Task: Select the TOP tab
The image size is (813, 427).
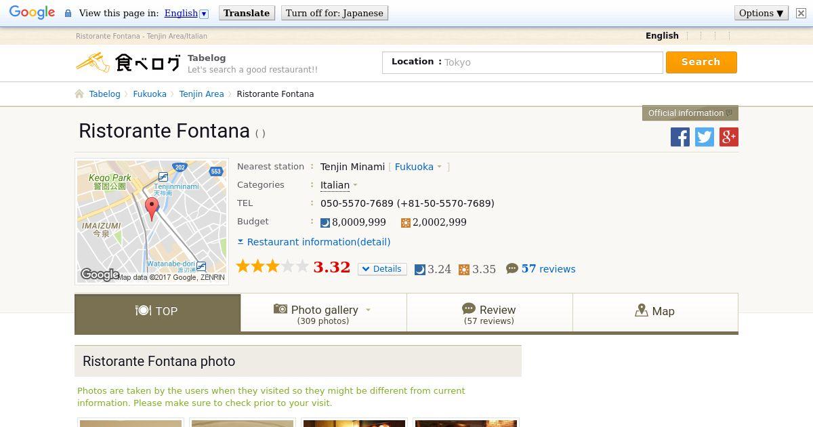Action: point(157,312)
